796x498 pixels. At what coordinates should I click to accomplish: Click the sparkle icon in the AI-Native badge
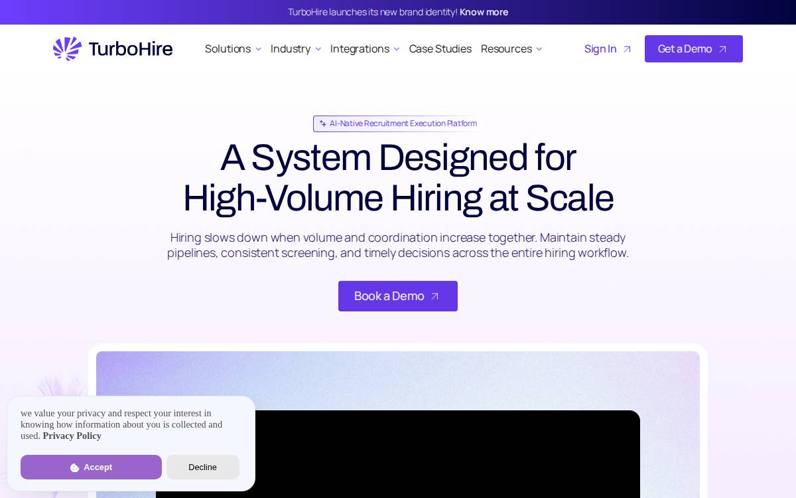click(x=323, y=124)
